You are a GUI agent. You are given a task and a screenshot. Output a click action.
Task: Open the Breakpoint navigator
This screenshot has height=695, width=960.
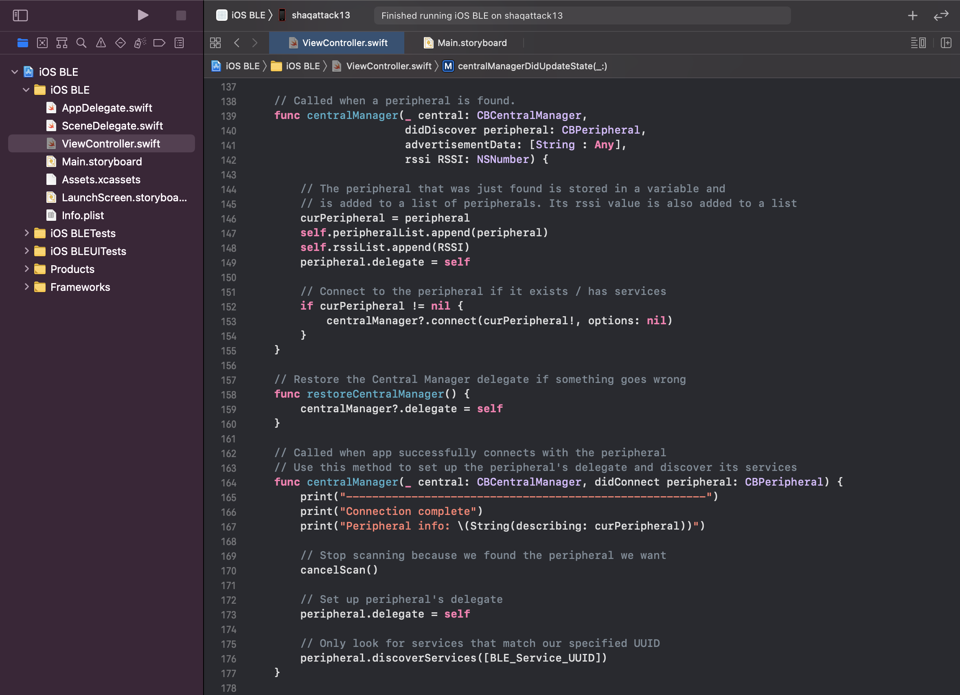(160, 43)
